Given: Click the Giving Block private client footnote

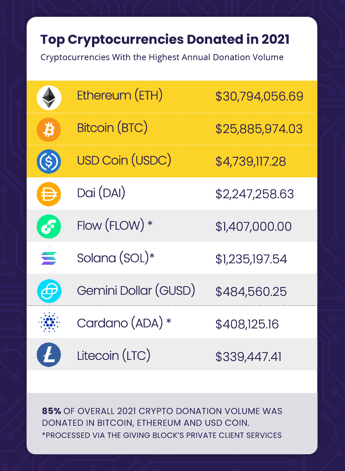Looking at the screenshot, I should point(162,435).
